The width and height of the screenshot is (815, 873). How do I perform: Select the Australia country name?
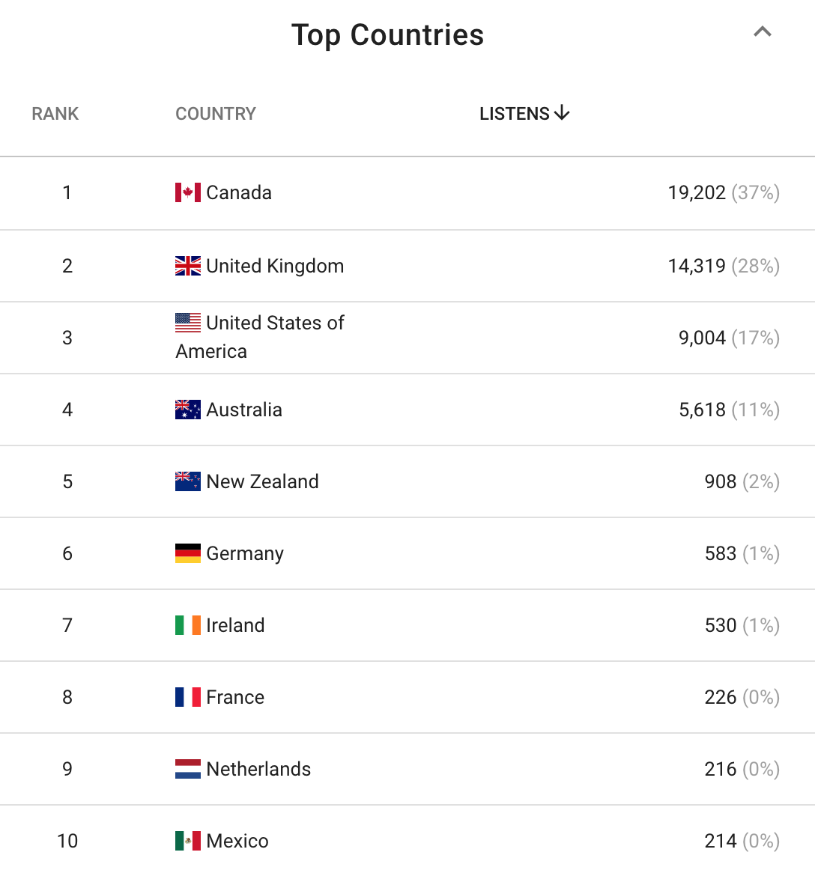(x=244, y=410)
